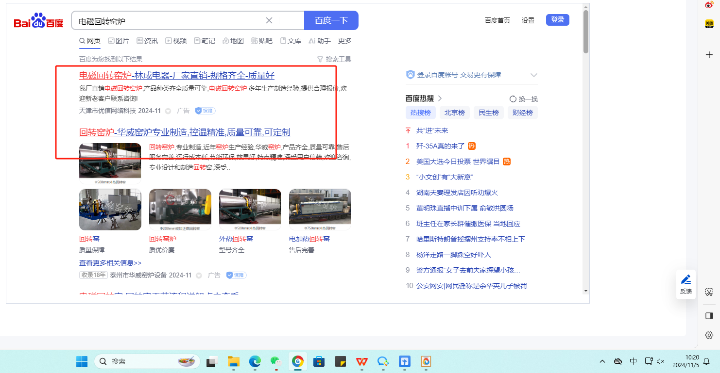
Task: Switch to the 图片 search tab
Action: 119,41
